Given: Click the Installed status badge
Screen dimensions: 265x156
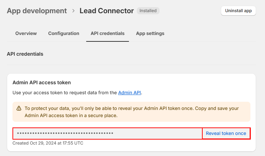Looking at the screenshot, I should click(148, 11).
